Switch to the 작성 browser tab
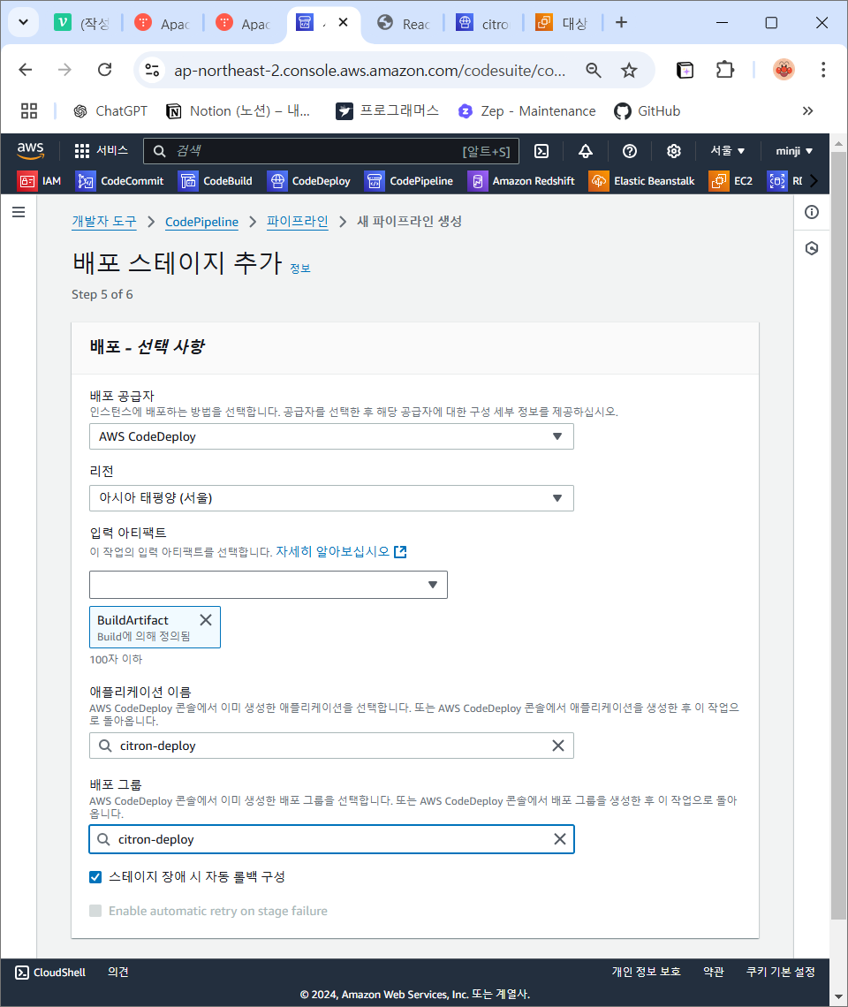 click(x=82, y=23)
